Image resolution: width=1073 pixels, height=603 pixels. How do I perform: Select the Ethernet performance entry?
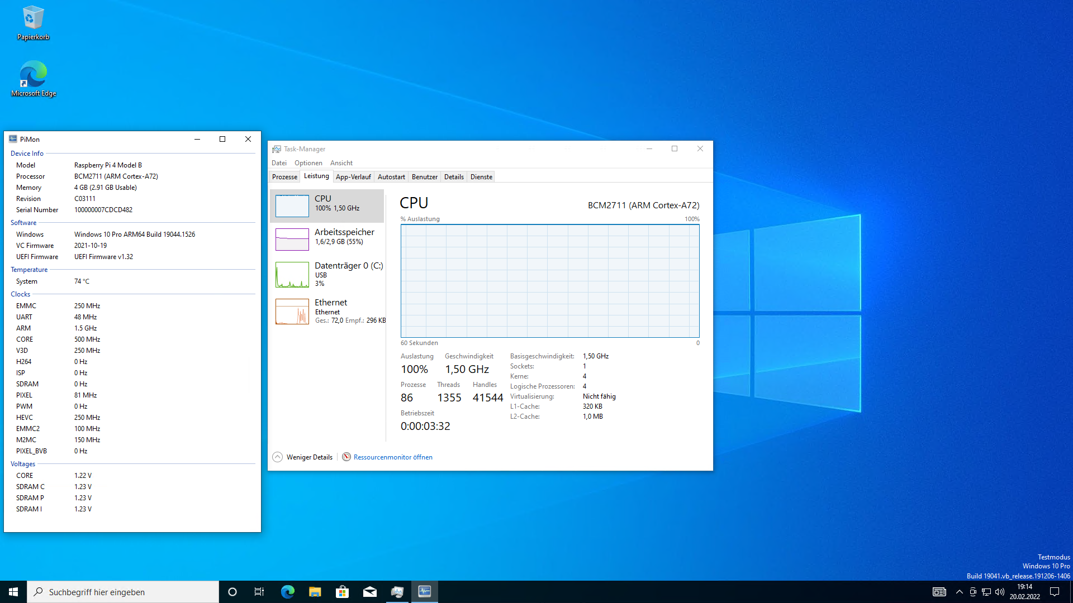(327, 311)
